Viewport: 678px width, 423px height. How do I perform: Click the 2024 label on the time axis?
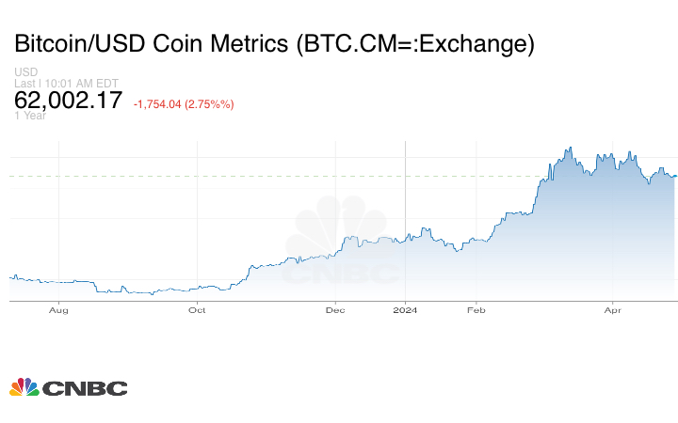(x=405, y=309)
